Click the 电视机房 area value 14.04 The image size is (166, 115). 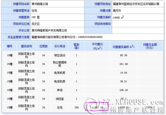coord(124,73)
